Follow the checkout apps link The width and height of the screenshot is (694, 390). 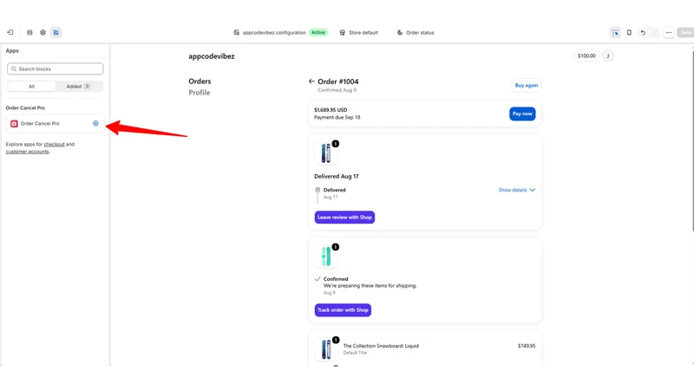[x=54, y=144]
